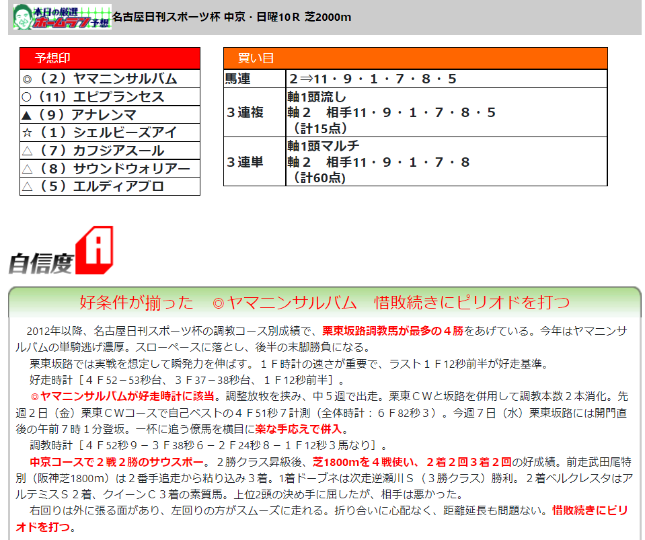Click the 馬連 bet type cell

click(255, 79)
